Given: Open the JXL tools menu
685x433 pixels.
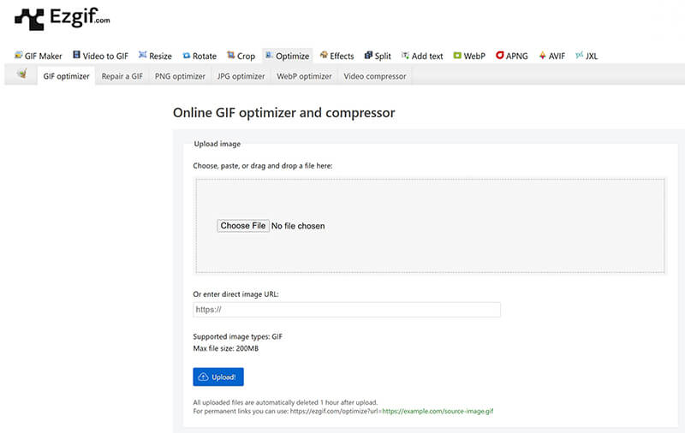Looking at the screenshot, I should (587, 56).
